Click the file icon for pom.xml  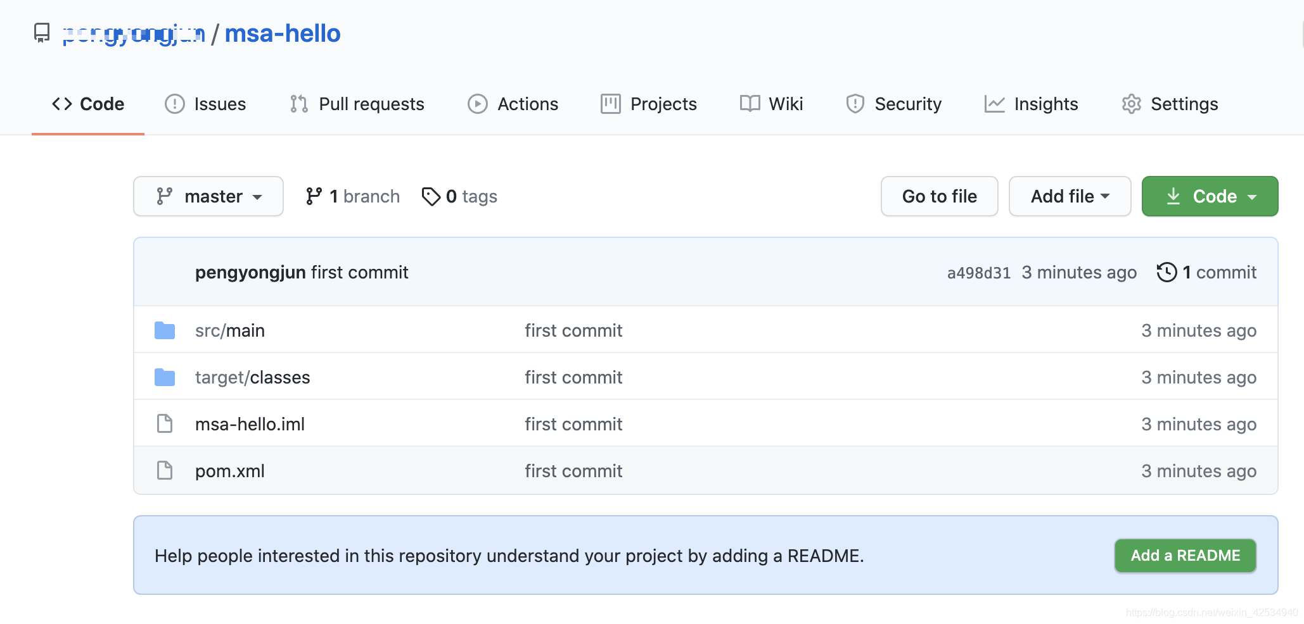pyautogui.click(x=165, y=470)
